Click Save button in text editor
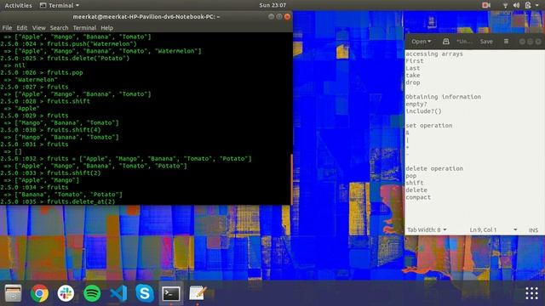 pos(486,42)
